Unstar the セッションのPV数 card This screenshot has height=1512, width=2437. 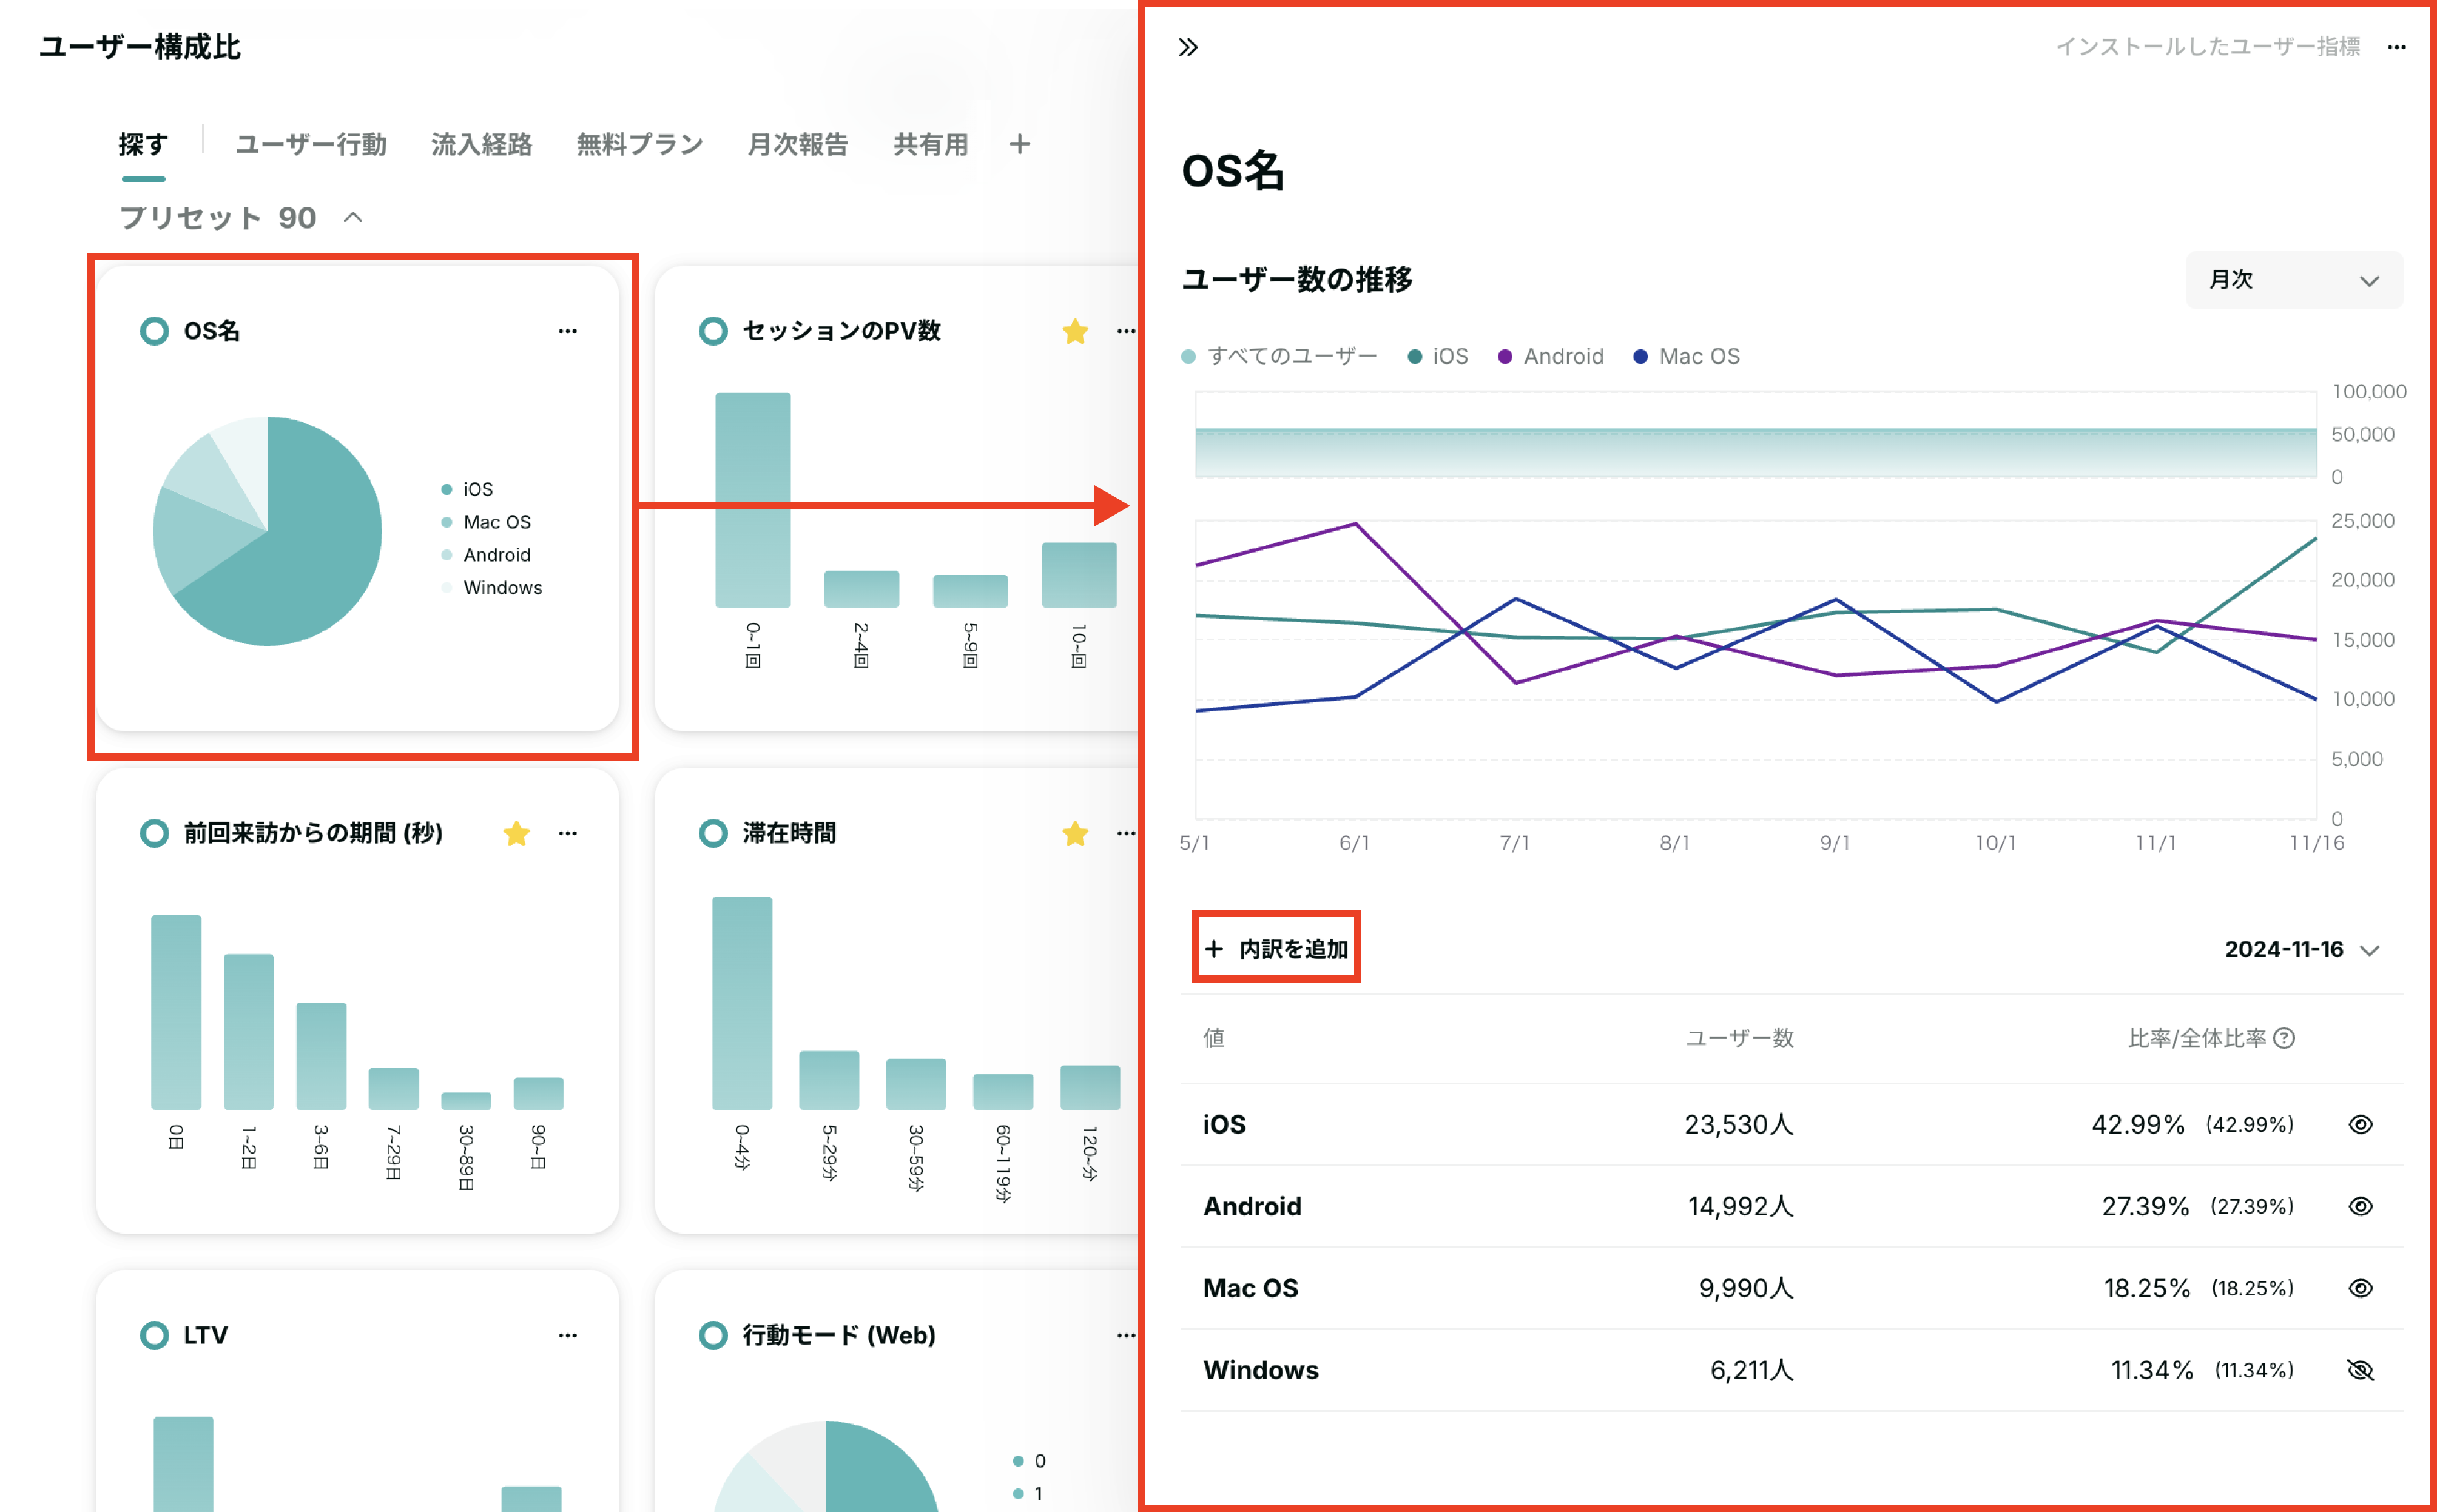[1075, 331]
